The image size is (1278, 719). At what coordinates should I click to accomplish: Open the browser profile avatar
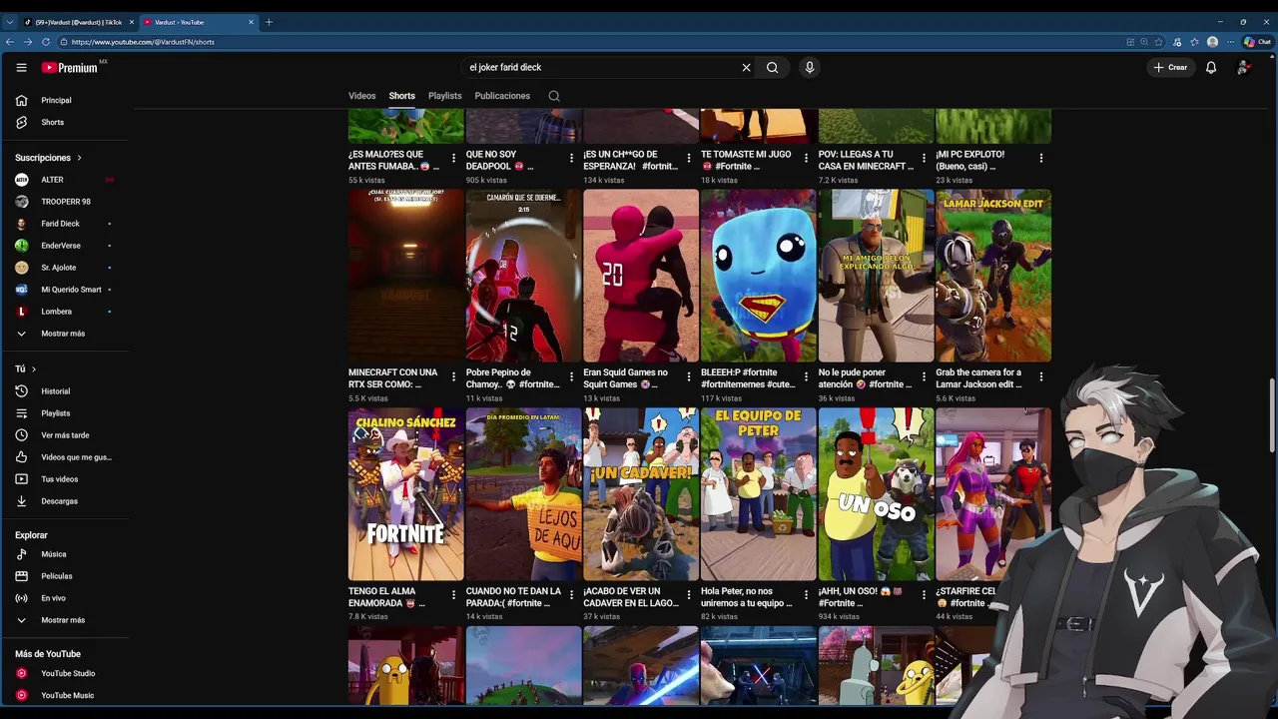[1212, 42]
